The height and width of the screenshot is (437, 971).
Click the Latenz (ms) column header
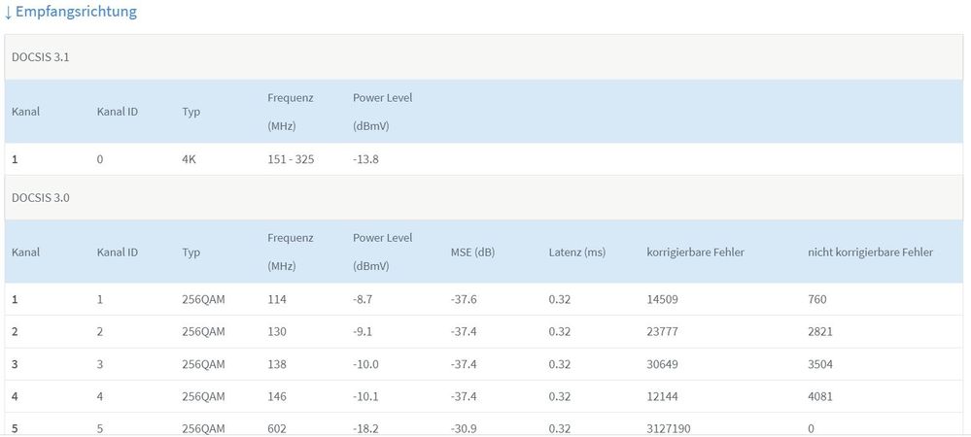(x=576, y=252)
